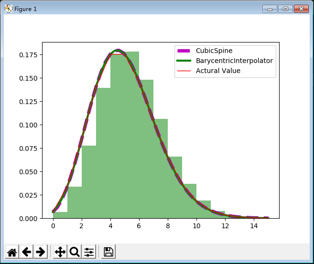
Task: Click the magenta dashed CubicSpine legend swatch
Action: point(184,51)
